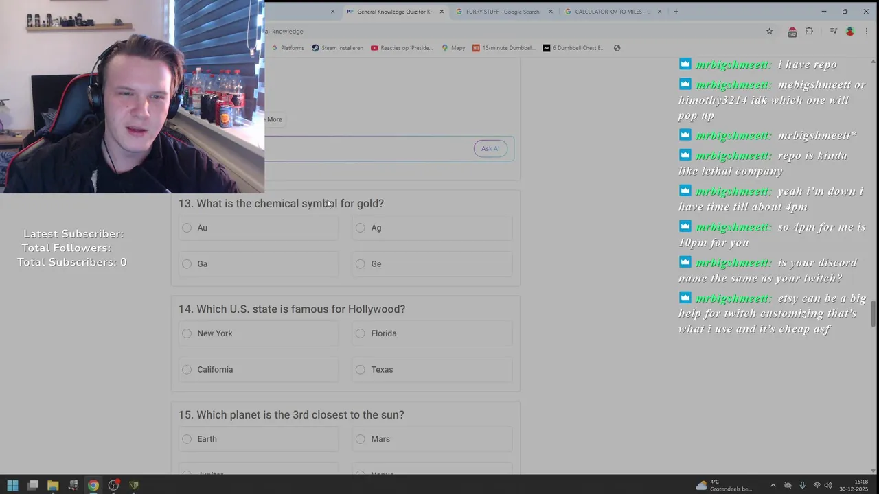Open the media controls icon

pos(833,31)
